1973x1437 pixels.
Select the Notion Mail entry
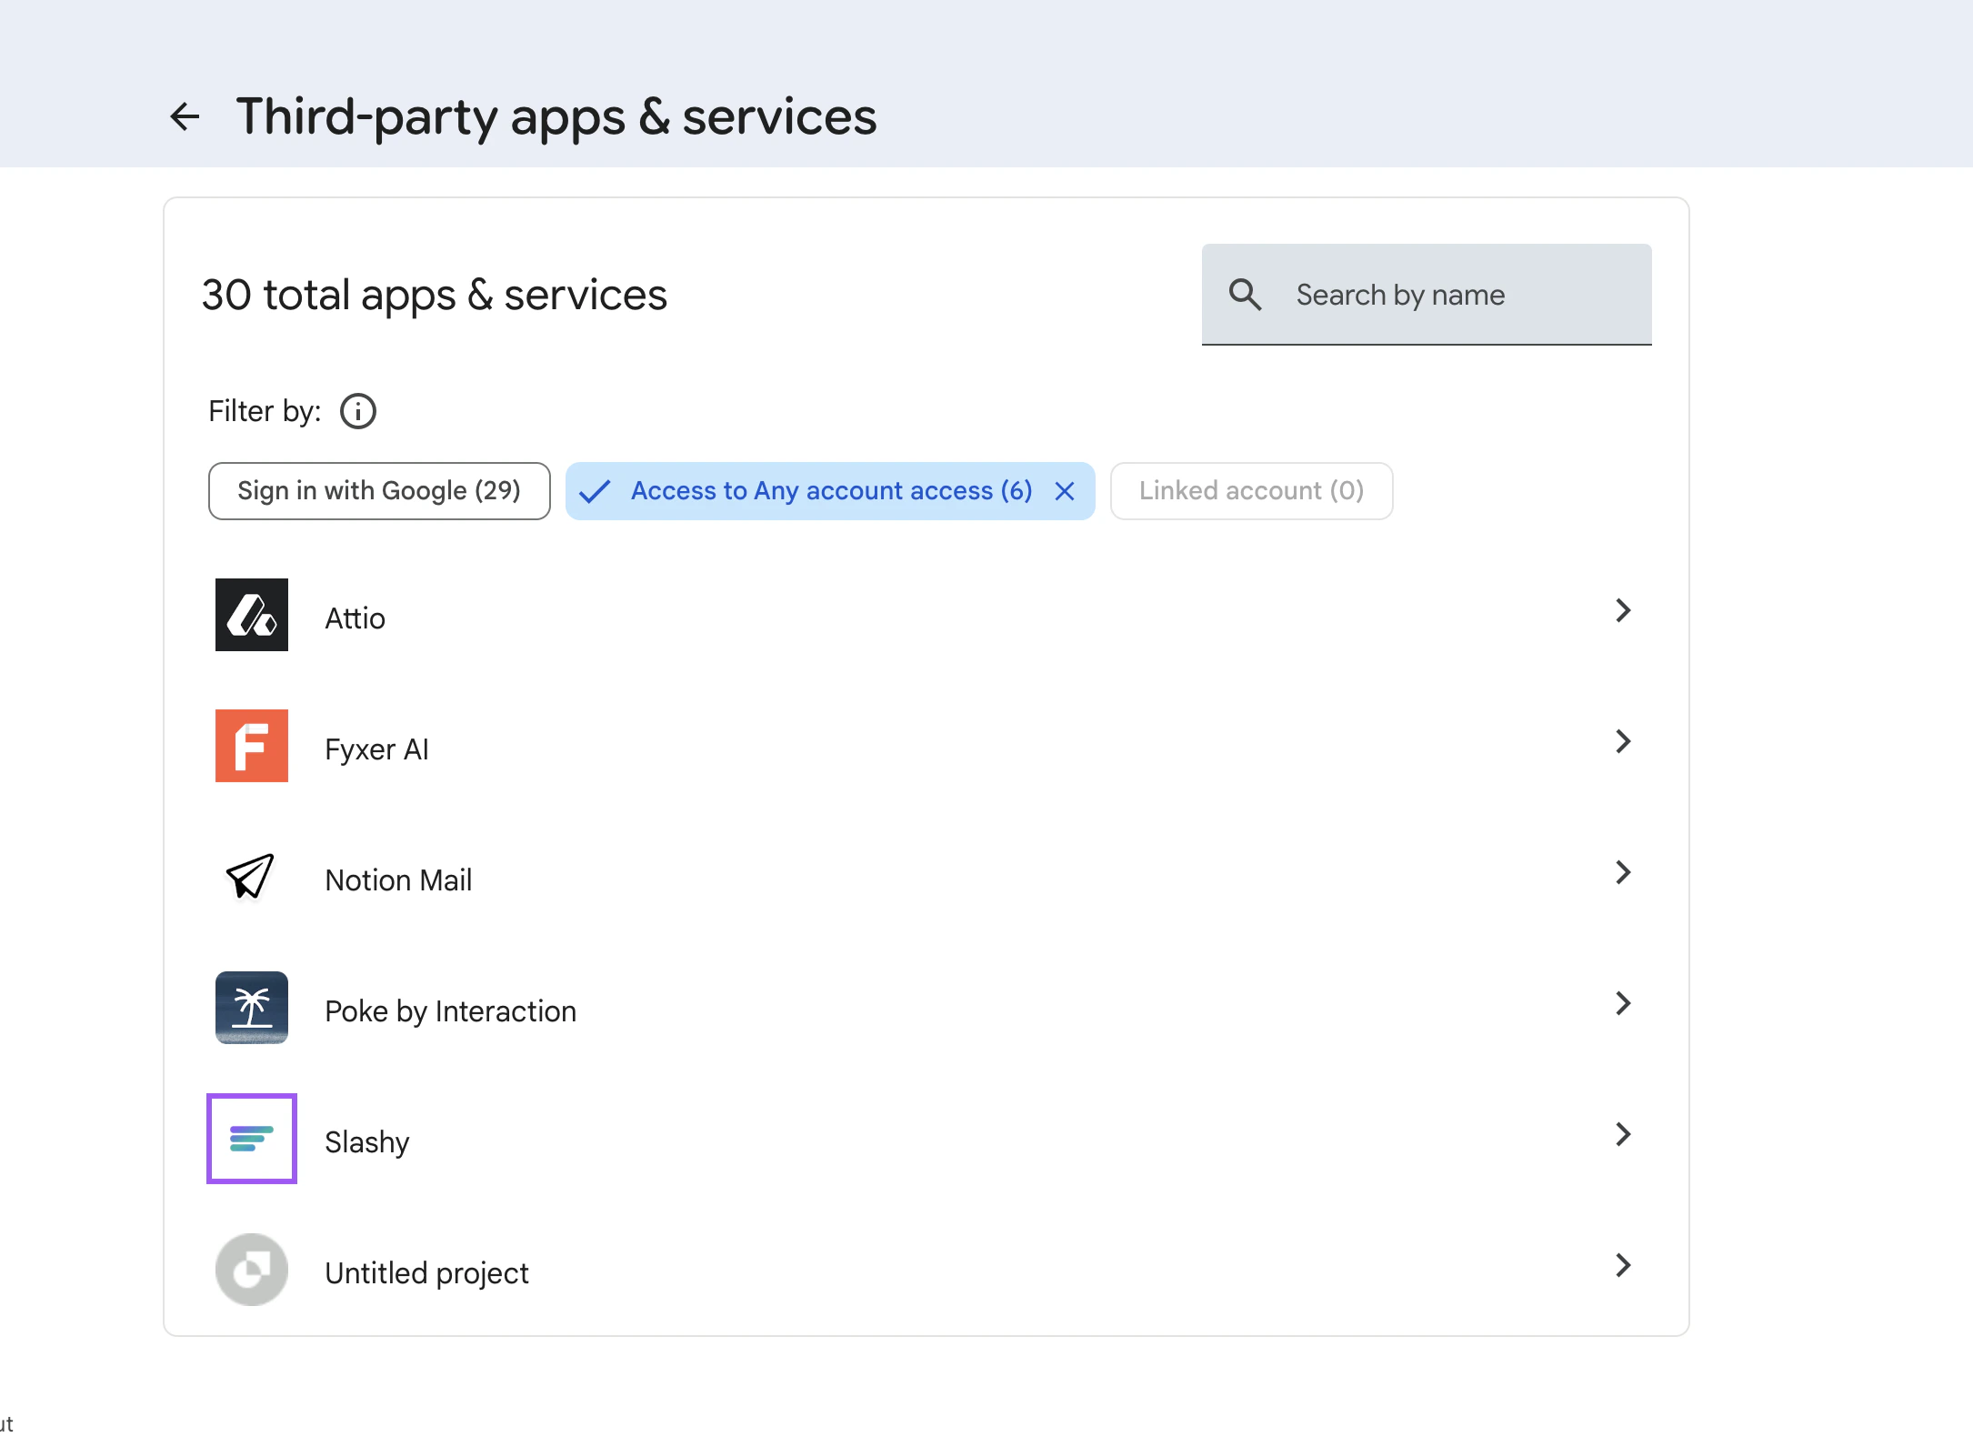click(926, 877)
